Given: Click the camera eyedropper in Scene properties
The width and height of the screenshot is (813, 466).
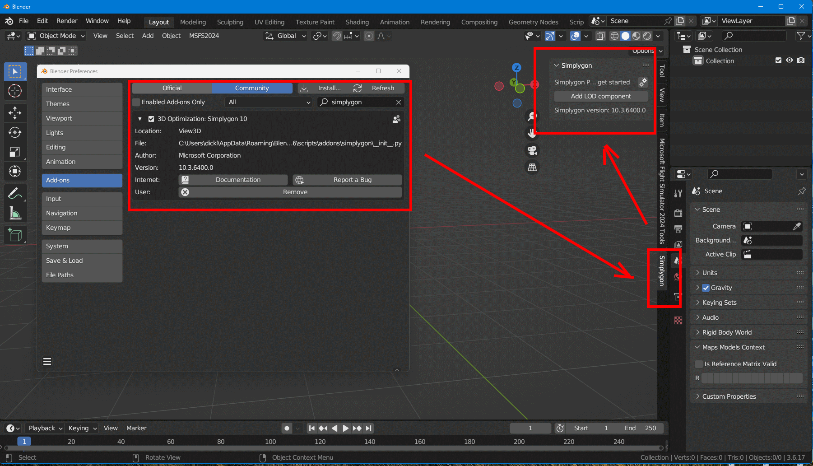Looking at the screenshot, I should [797, 226].
